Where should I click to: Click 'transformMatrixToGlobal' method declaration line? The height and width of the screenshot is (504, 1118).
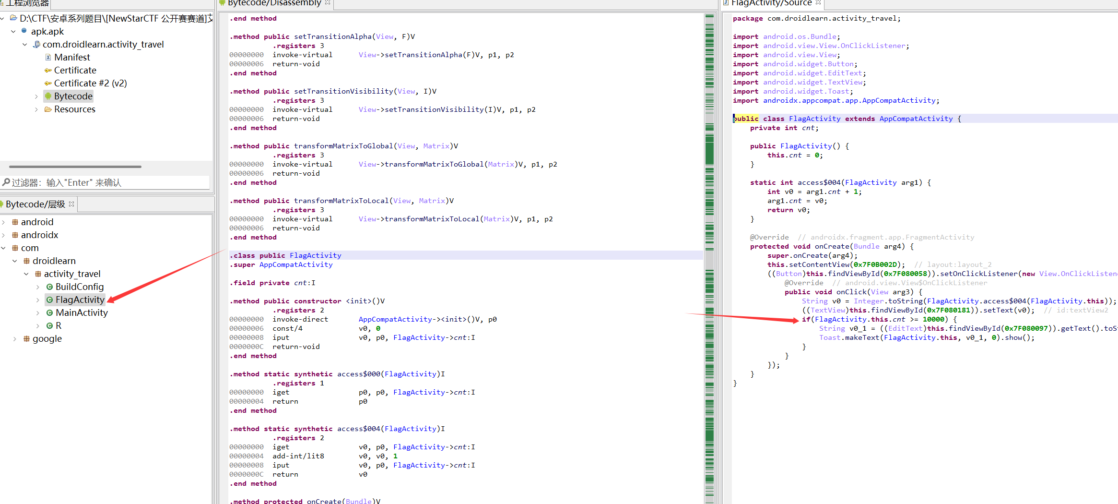344,146
